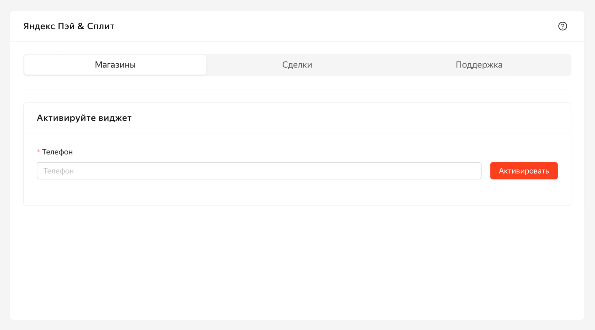Show help via the circled question icon
595x330 pixels.
coord(562,26)
